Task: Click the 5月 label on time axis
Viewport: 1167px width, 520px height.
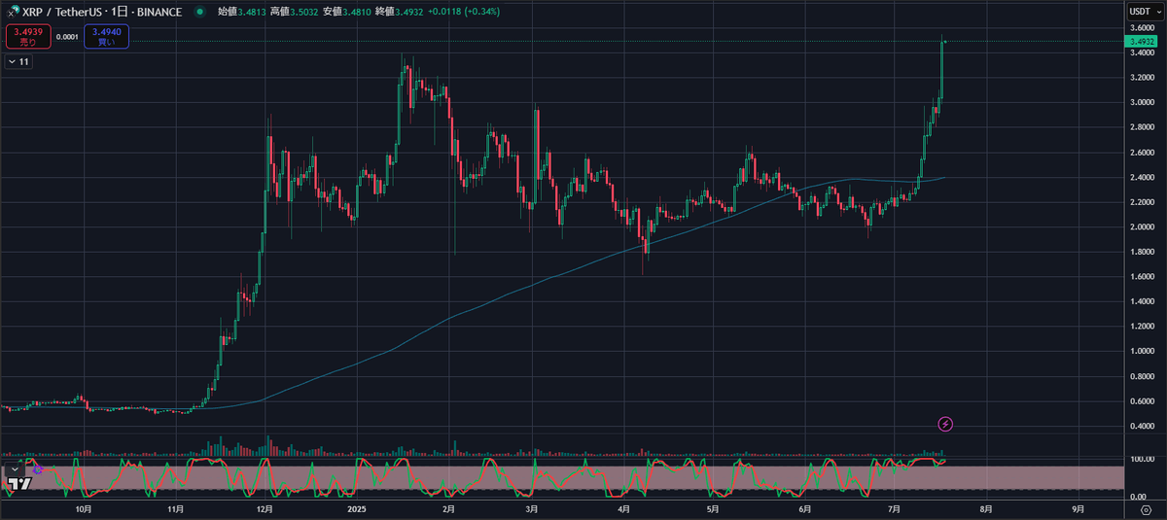Action: coord(713,508)
